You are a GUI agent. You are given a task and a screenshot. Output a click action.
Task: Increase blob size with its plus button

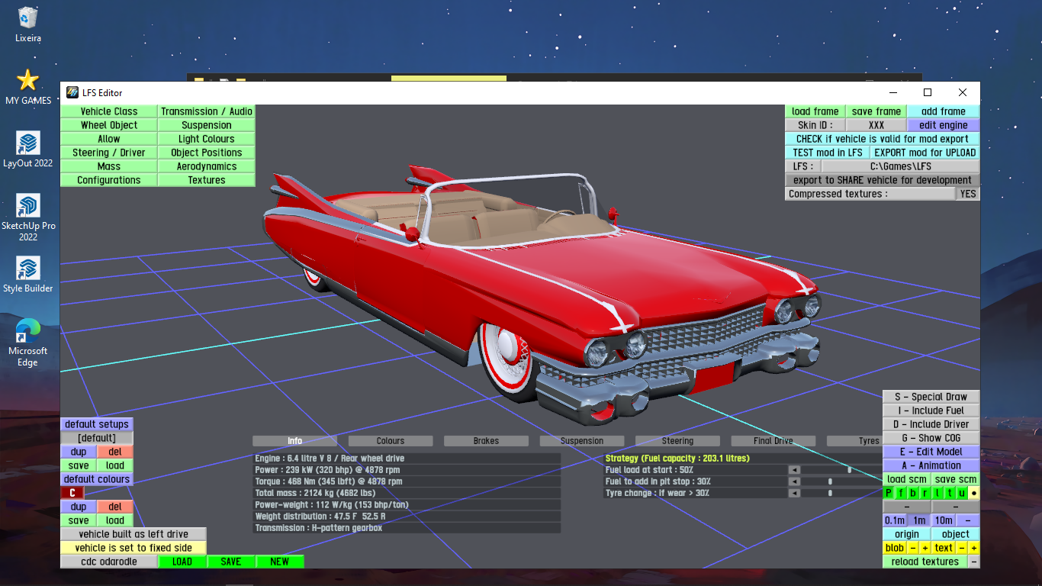pos(925,548)
